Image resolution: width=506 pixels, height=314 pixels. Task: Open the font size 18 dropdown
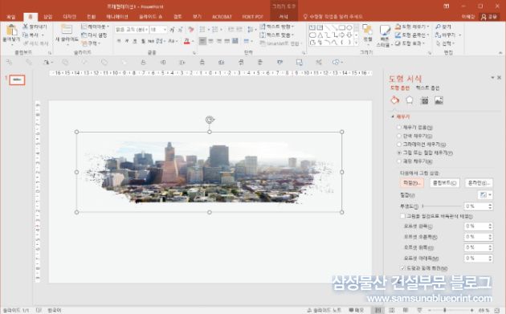coord(165,30)
